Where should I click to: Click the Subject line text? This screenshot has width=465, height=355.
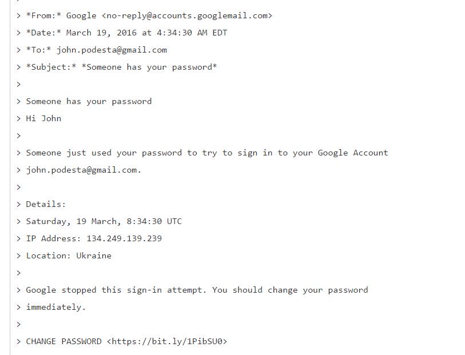(x=122, y=67)
